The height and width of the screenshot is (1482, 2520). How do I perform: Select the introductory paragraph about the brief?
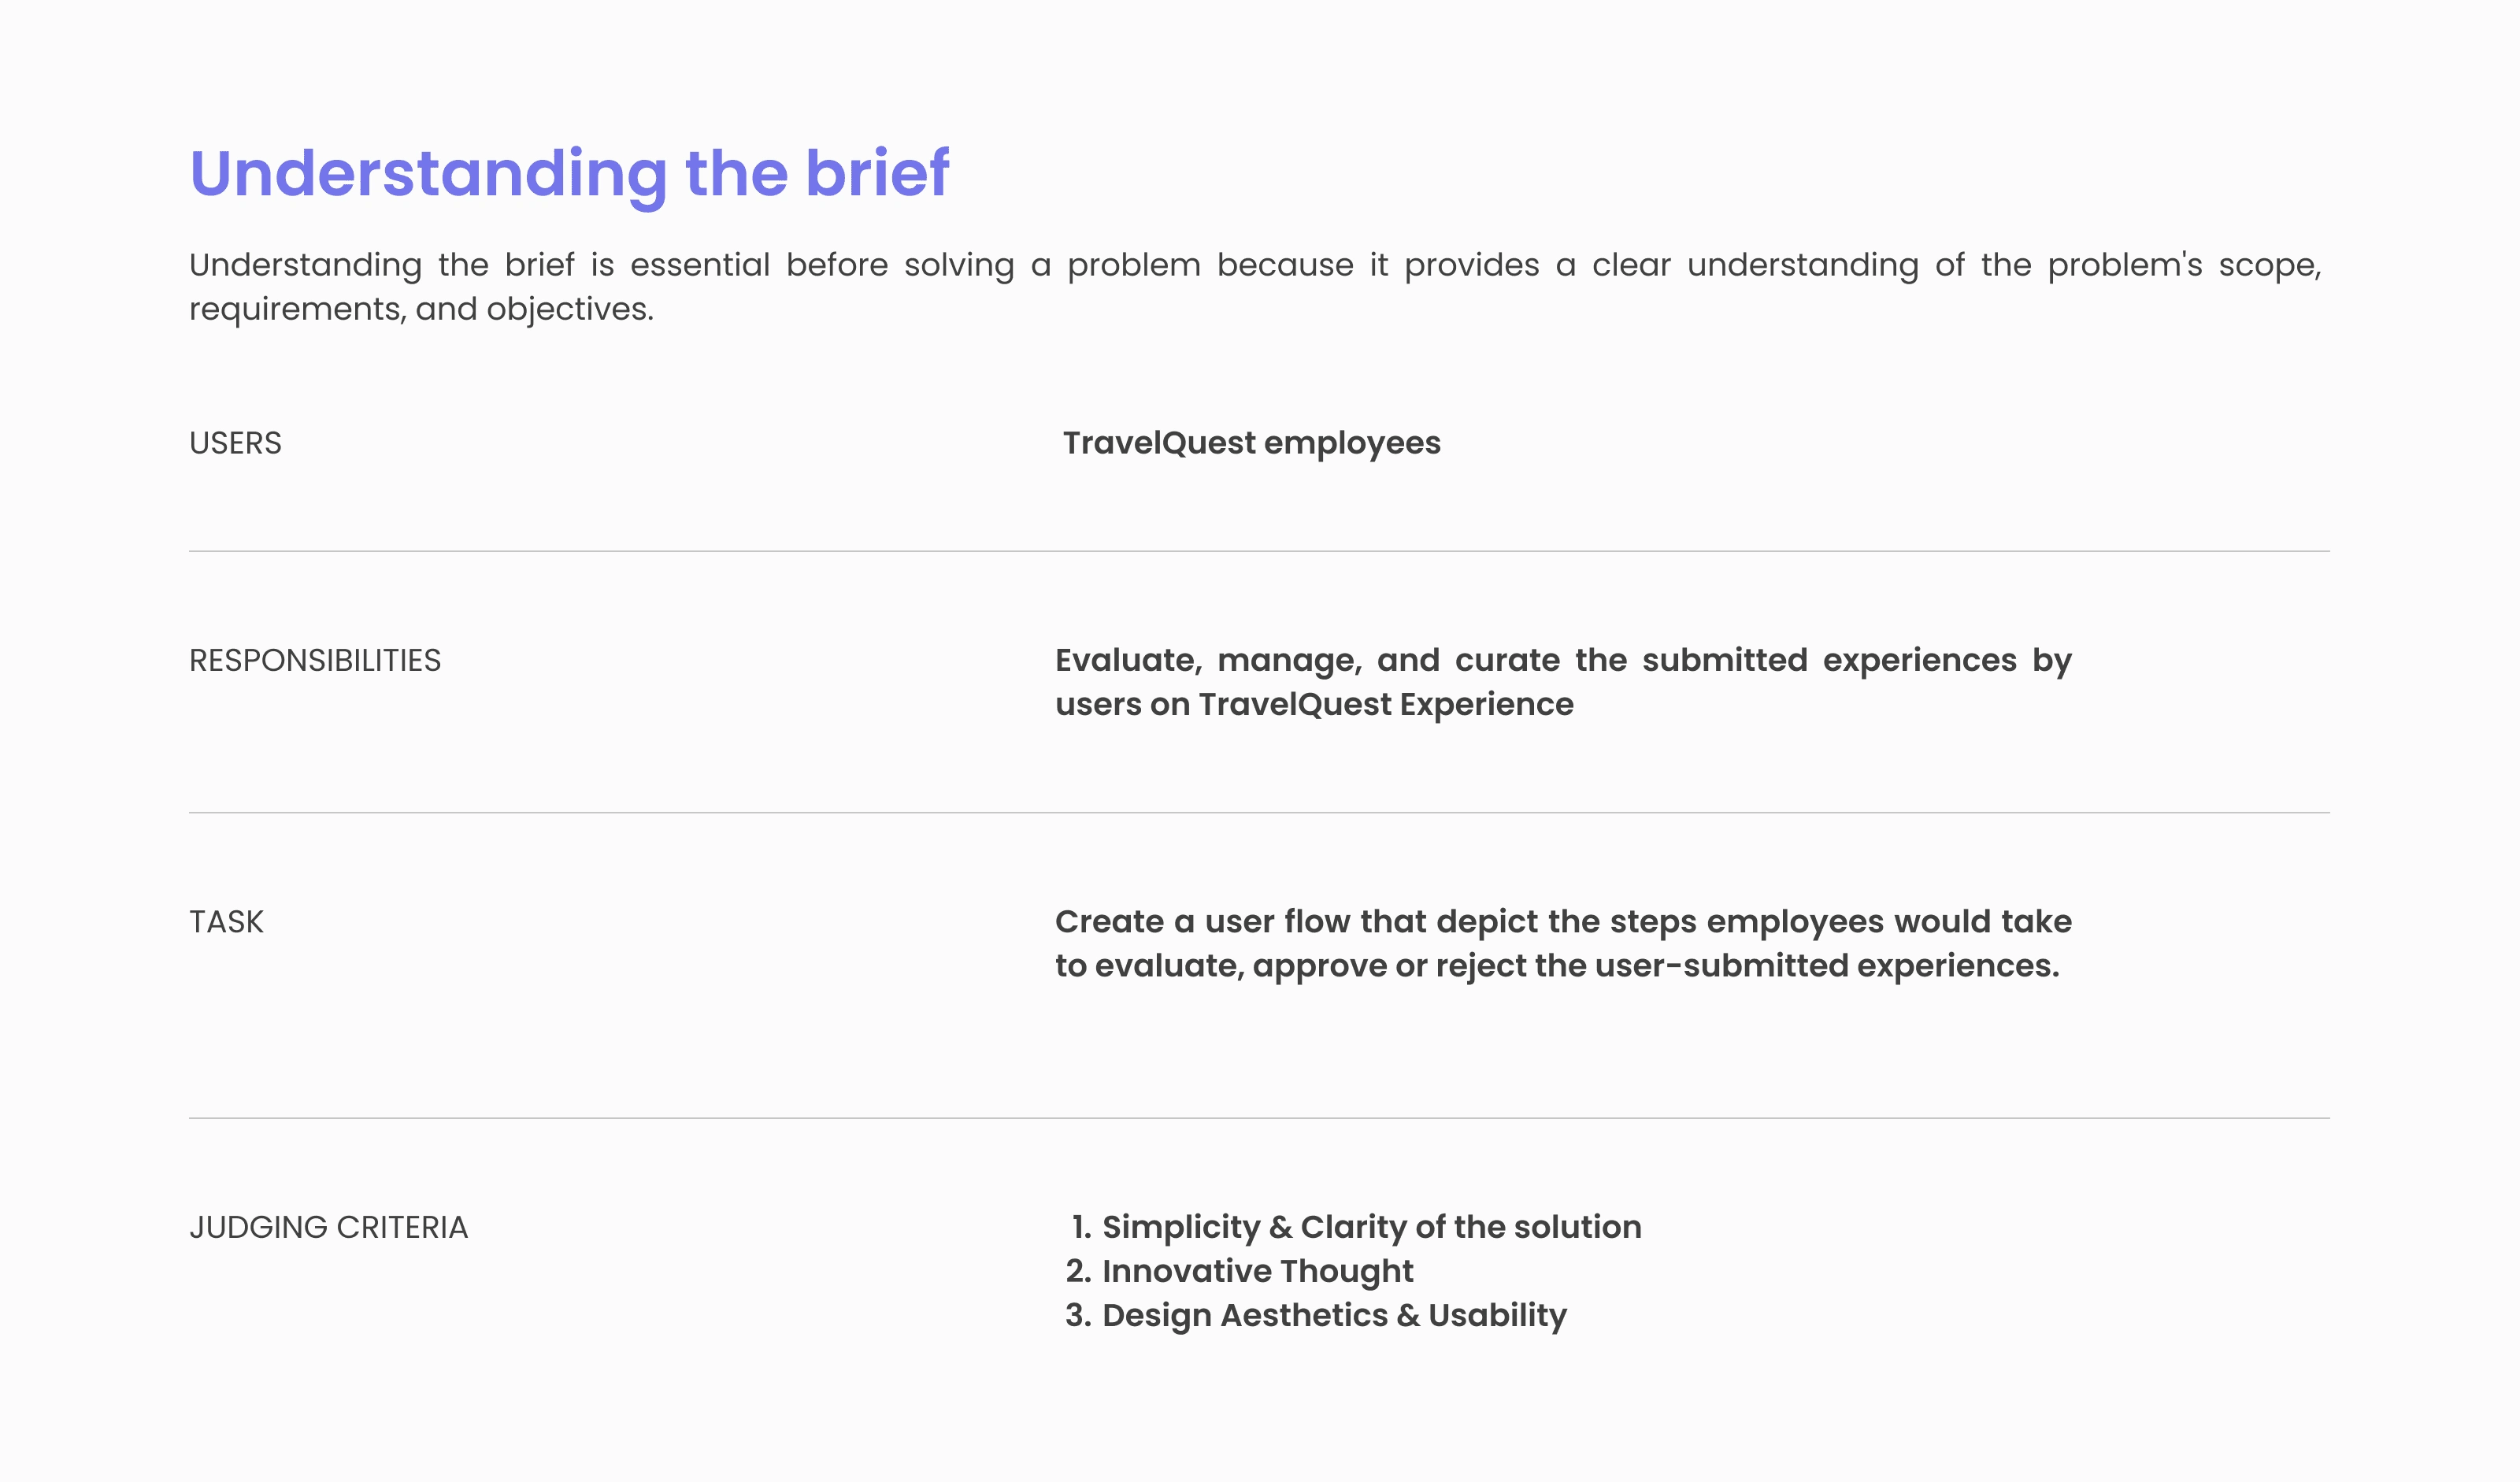[1255, 287]
